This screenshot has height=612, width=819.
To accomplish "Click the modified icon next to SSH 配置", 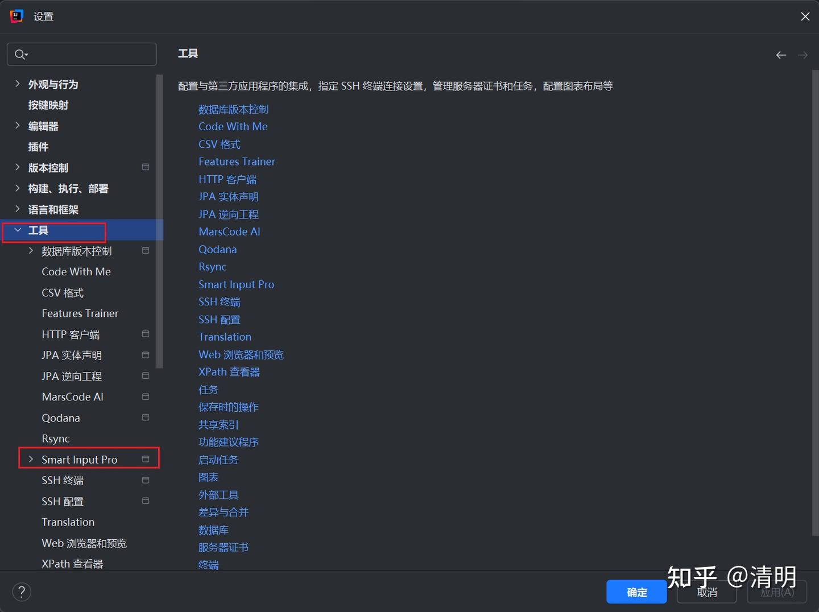I will click(145, 501).
